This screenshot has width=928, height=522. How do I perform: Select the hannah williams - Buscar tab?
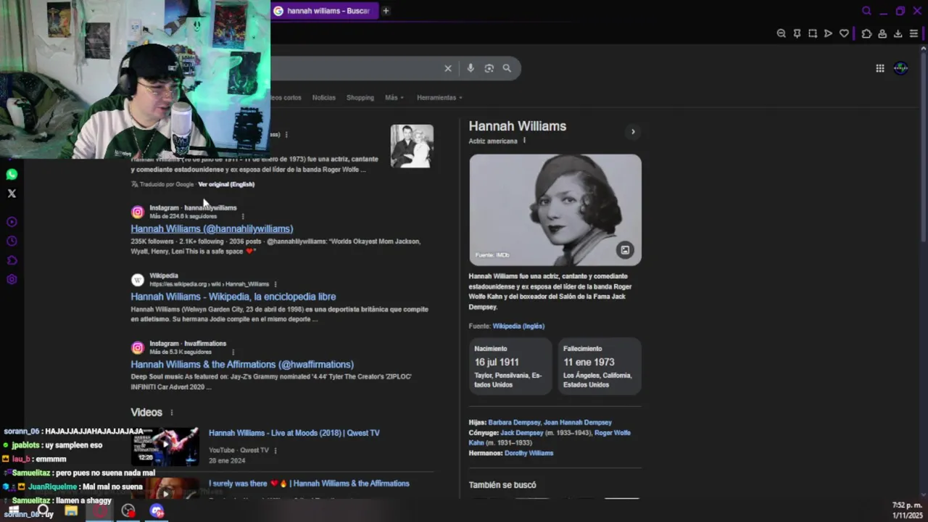(324, 11)
